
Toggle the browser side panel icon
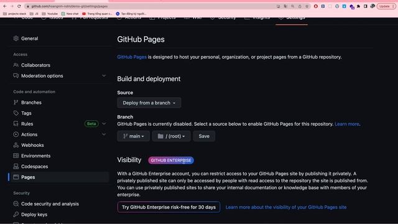(x=366, y=6)
